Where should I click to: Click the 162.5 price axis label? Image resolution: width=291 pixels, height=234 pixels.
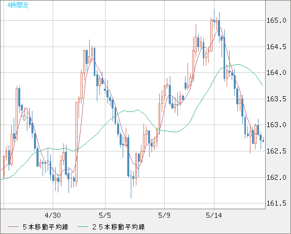(x=276, y=151)
